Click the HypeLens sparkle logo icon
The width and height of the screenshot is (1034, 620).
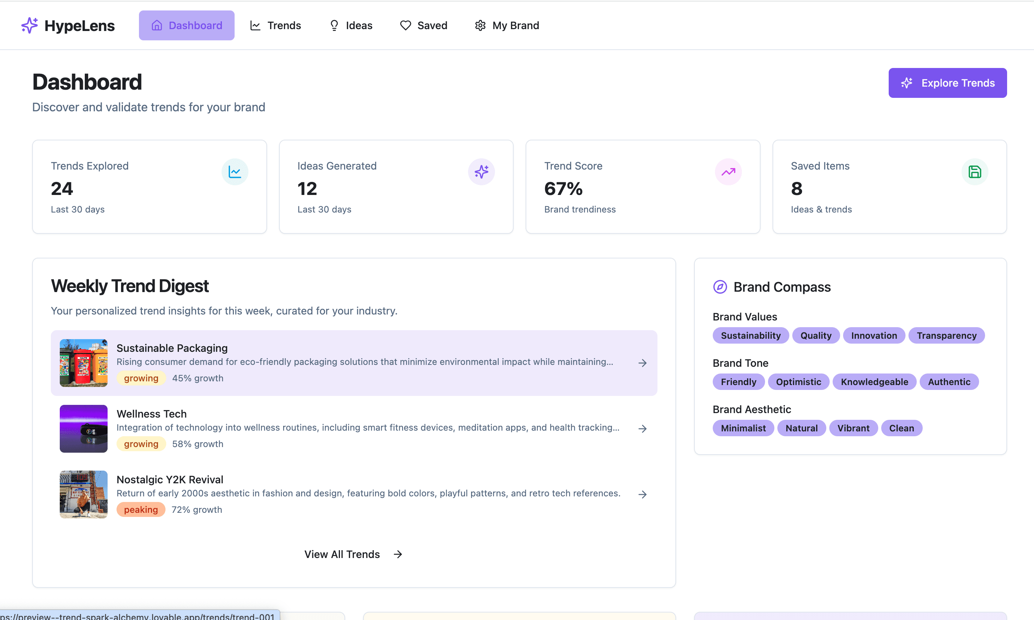tap(29, 25)
